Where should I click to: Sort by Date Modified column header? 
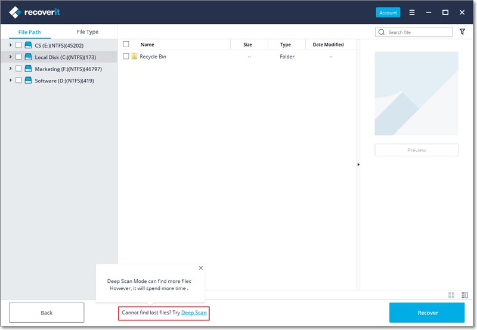328,44
